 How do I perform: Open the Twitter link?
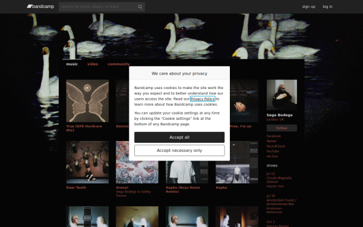[272, 141]
